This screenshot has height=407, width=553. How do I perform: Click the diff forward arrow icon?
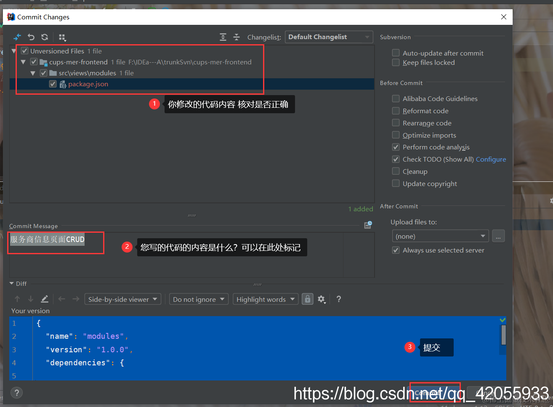[x=76, y=299]
